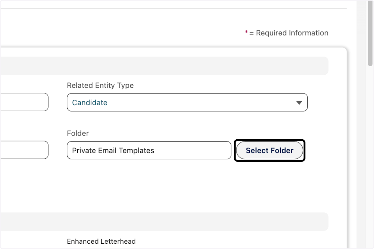Click the Folder field label
Viewport: 374px width, 249px height.
pos(78,133)
